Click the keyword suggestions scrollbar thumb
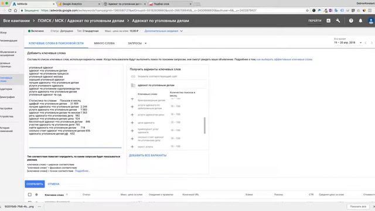 pos(204,125)
